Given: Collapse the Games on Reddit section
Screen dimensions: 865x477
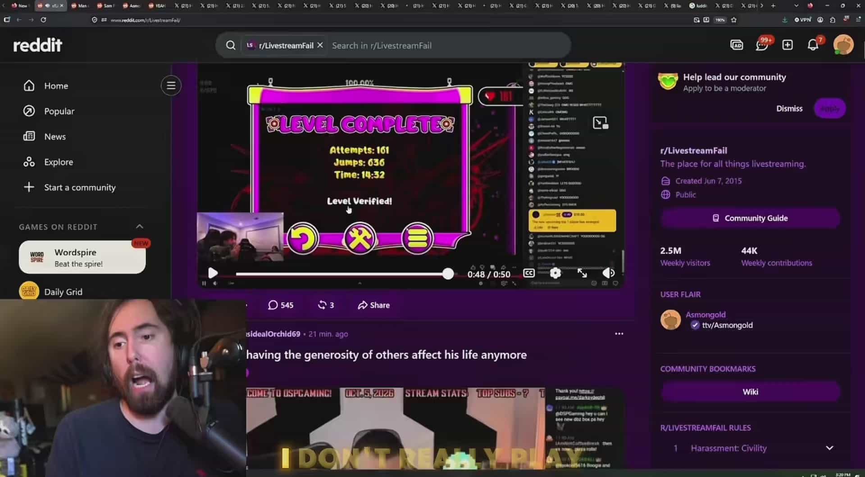Looking at the screenshot, I should (x=140, y=227).
